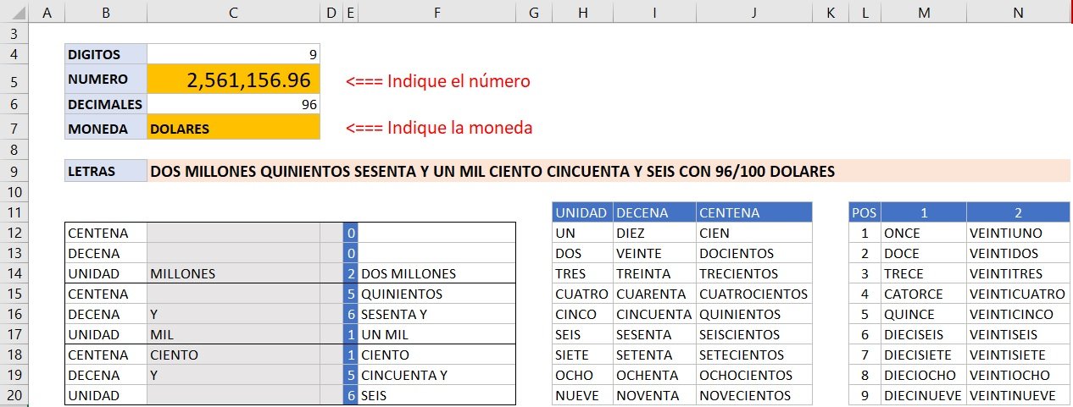The height and width of the screenshot is (407, 1073).
Task: Click the blue DECENA table header
Action: click(654, 212)
